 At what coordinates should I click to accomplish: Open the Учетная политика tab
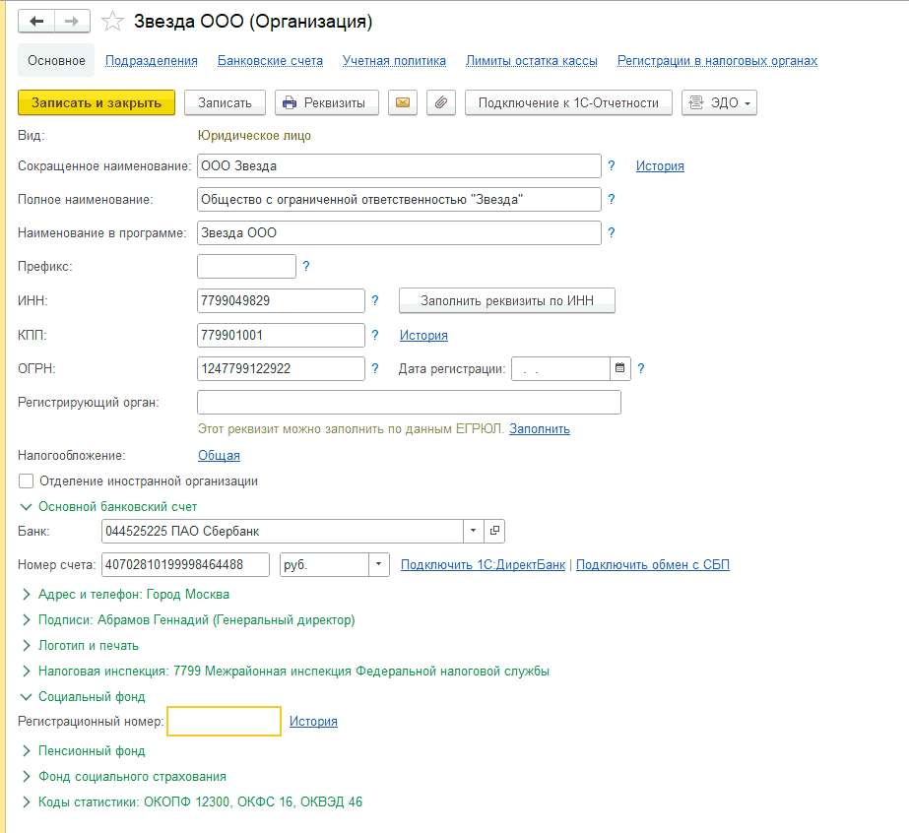[x=394, y=60]
